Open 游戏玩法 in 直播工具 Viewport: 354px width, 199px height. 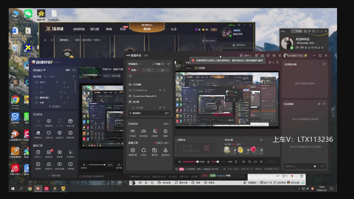(165, 152)
